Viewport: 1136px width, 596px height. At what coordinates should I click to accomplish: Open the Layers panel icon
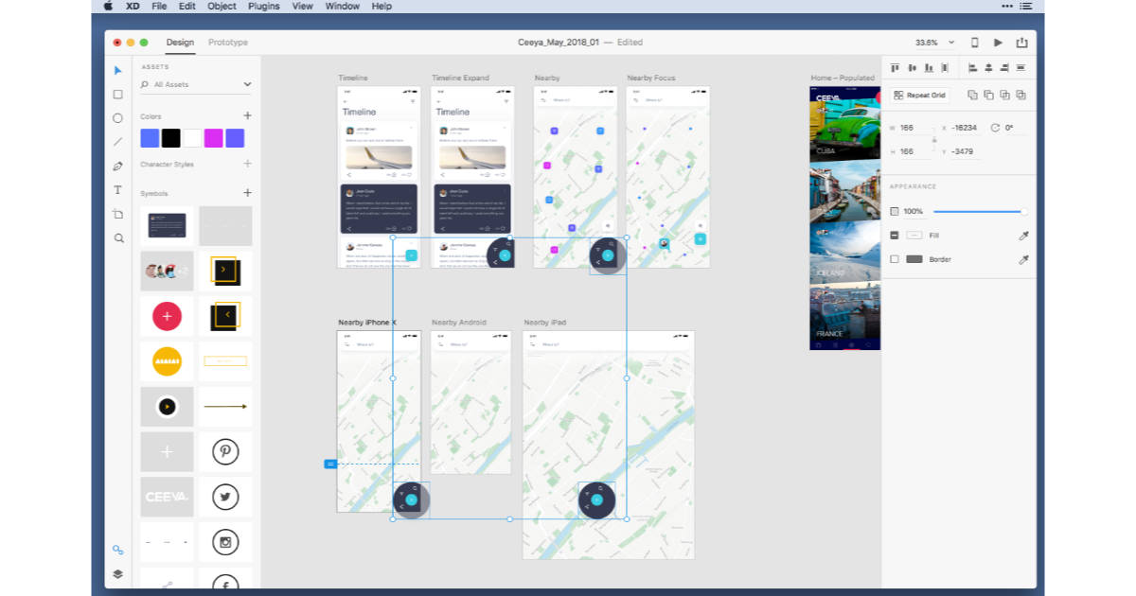click(118, 573)
